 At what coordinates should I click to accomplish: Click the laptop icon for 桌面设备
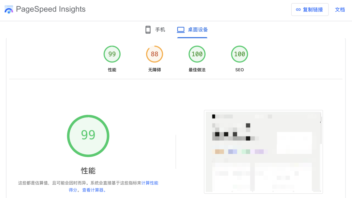(x=181, y=30)
